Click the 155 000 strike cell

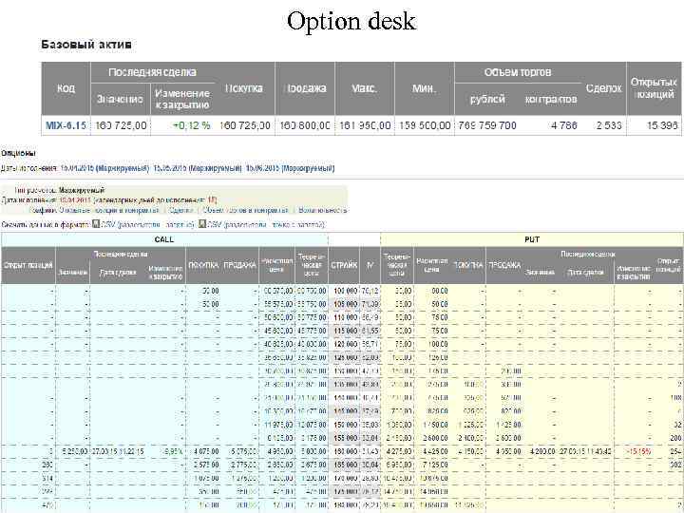(346, 438)
